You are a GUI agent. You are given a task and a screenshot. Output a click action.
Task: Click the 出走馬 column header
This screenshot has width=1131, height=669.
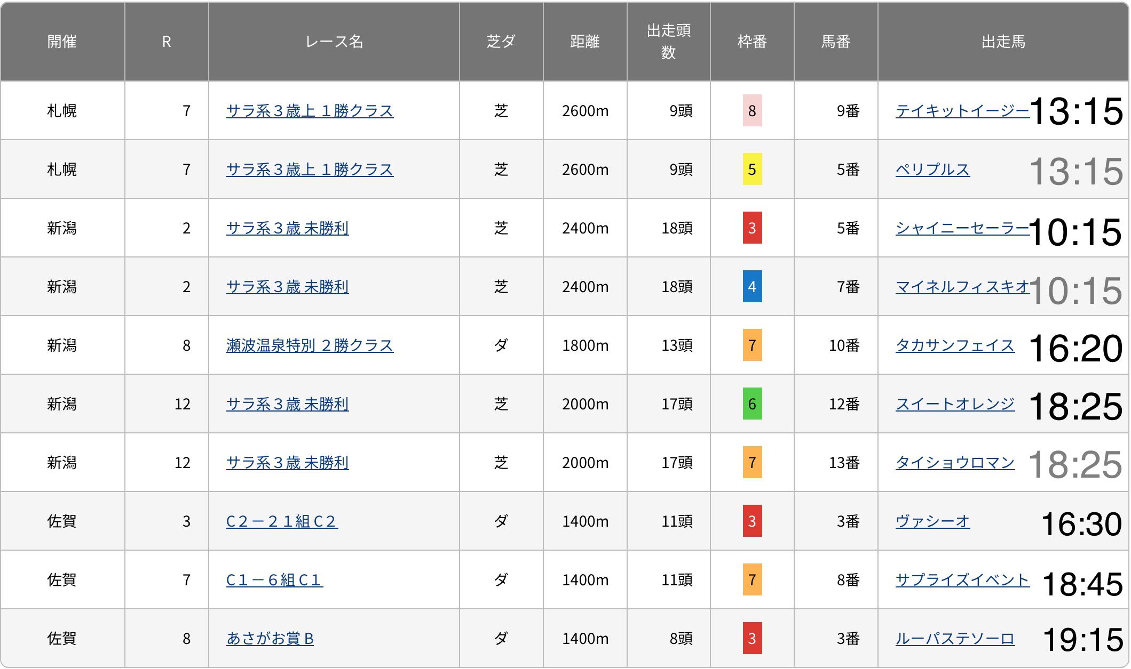click(1002, 42)
